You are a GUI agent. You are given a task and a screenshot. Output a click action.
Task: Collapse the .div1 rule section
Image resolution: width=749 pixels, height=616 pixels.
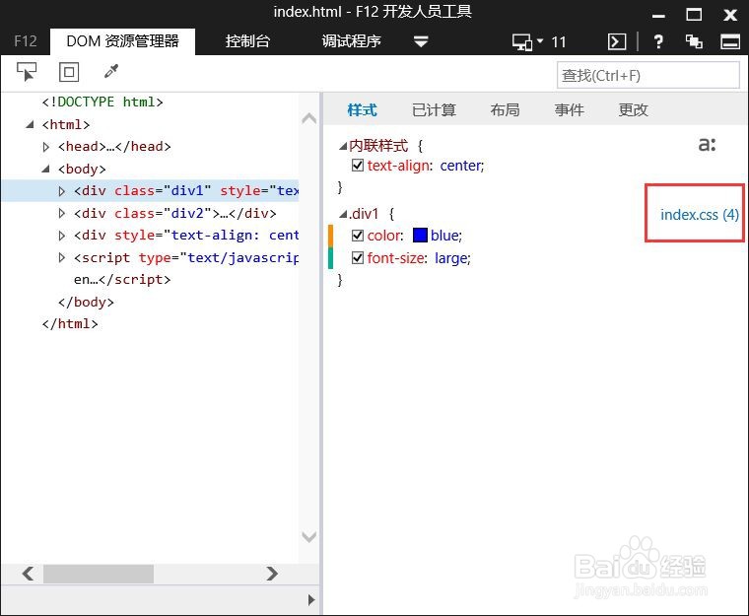click(343, 214)
